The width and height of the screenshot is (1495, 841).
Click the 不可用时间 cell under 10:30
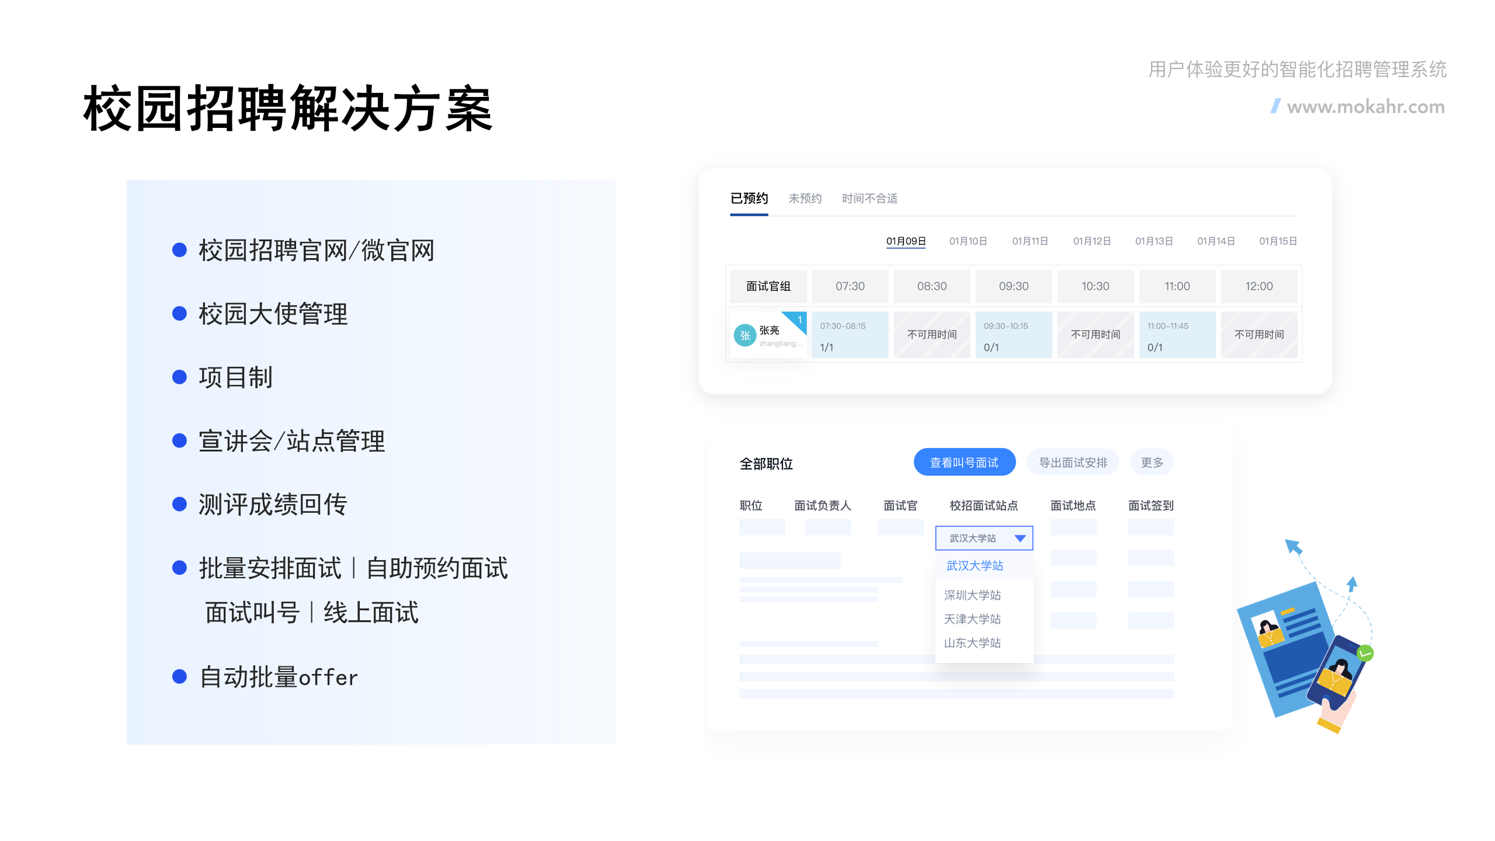1095,335
